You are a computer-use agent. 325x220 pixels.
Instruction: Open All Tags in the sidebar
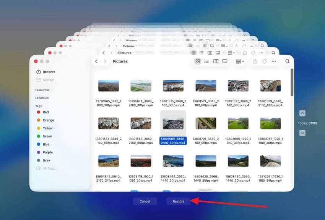click(x=46, y=168)
